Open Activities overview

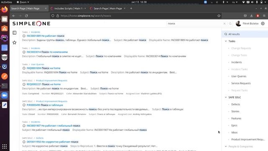(7, 2)
